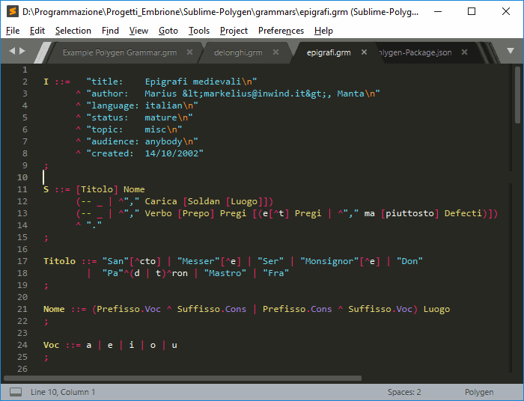Click the word "Verbo" on line 13

coord(158,213)
